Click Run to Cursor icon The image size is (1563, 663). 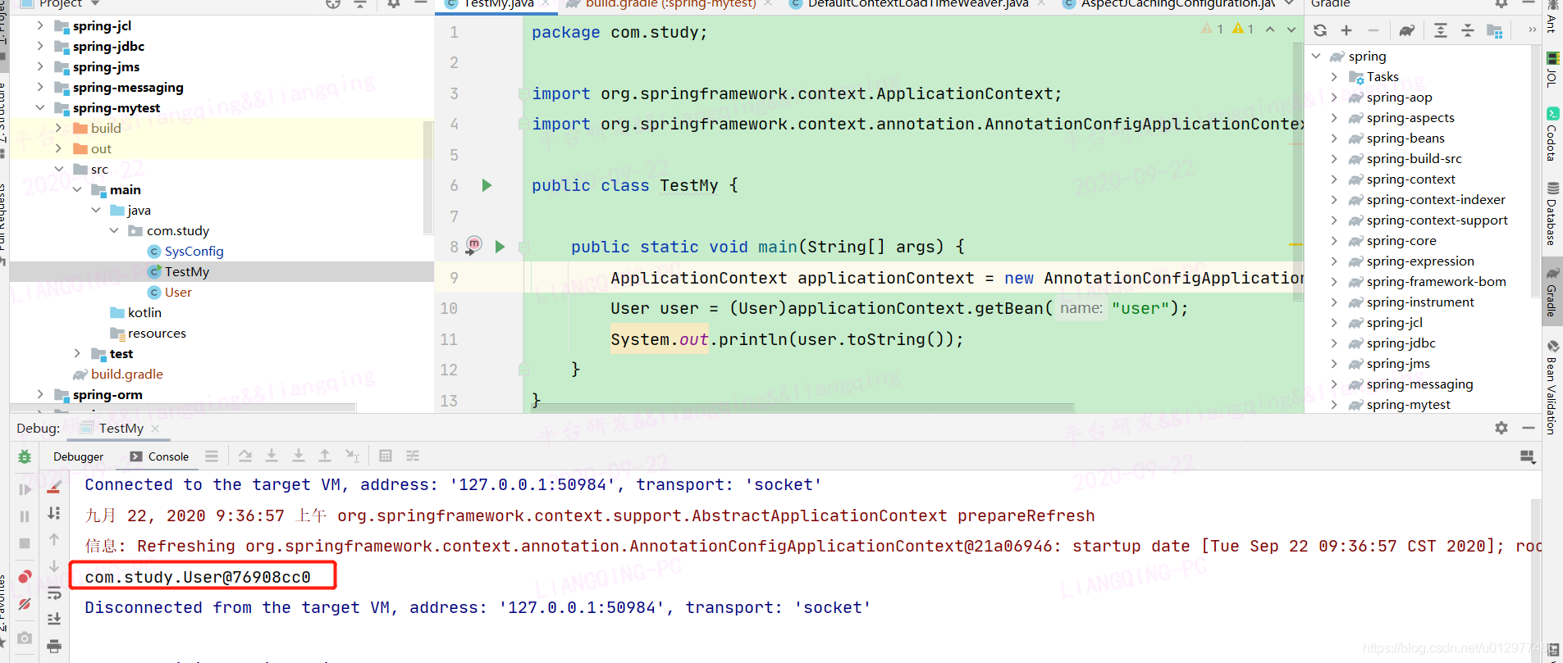[352, 456]
